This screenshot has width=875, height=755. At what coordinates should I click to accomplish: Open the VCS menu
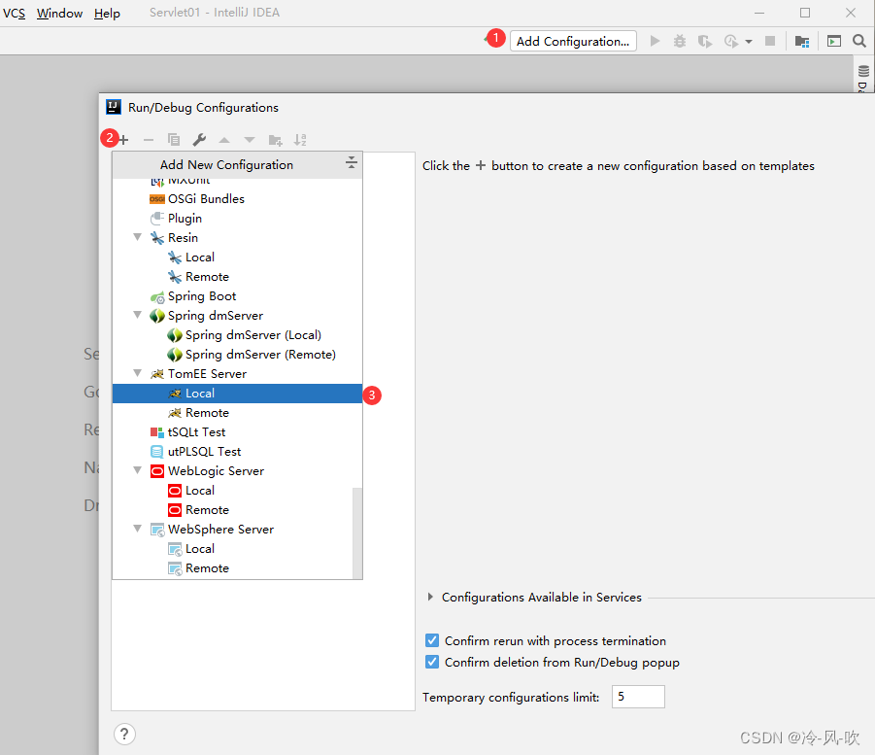point(14,13)
